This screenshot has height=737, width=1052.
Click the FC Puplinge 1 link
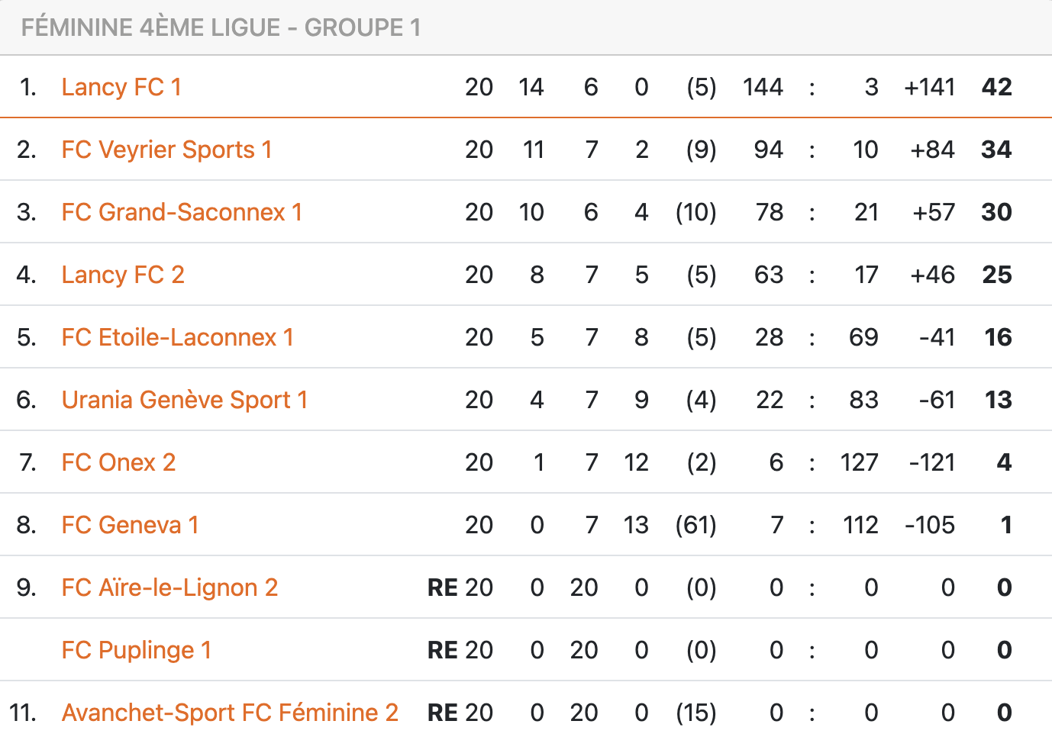click(x=136, y=650)
